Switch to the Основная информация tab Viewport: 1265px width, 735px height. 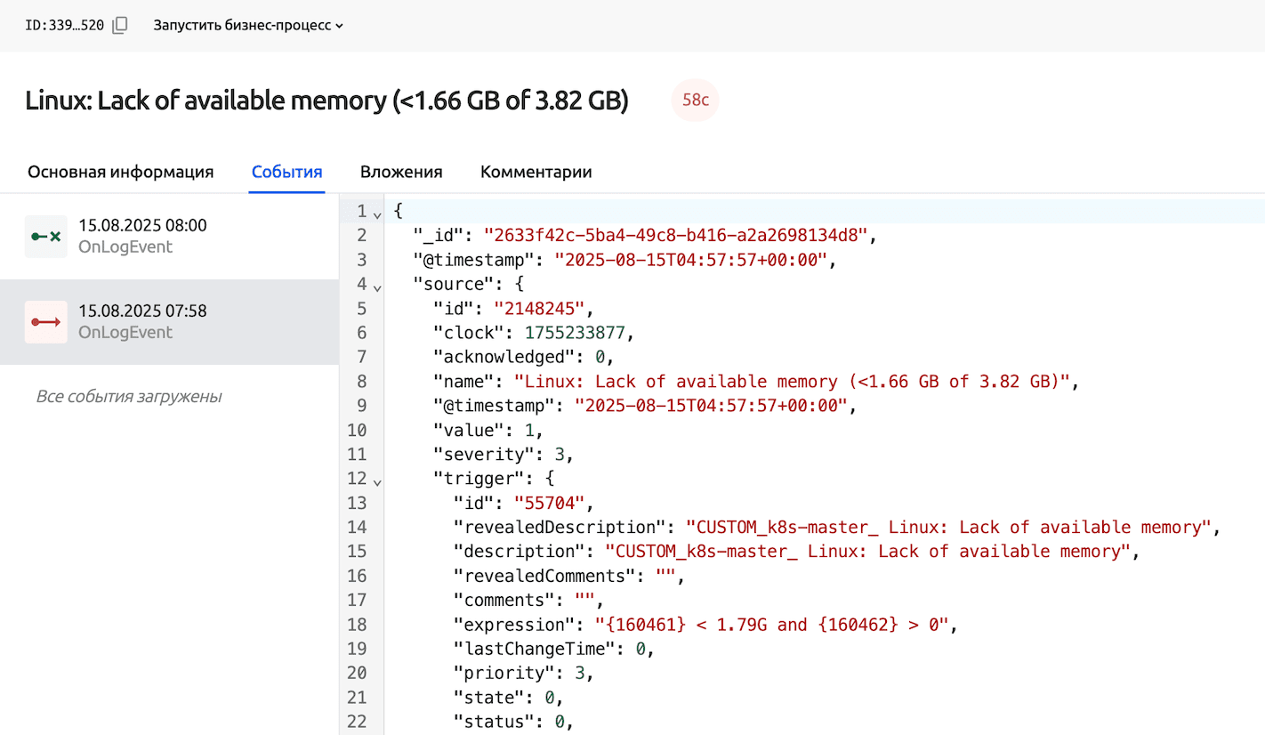click(120, 172)
